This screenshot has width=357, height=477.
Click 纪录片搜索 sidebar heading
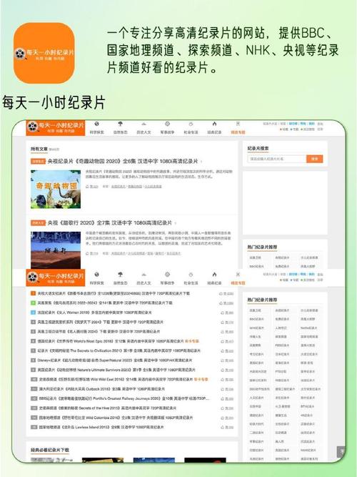[258, 149]
